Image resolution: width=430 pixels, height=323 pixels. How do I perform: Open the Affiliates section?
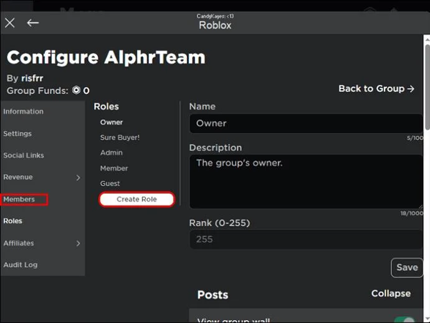(x=19, y=243)
